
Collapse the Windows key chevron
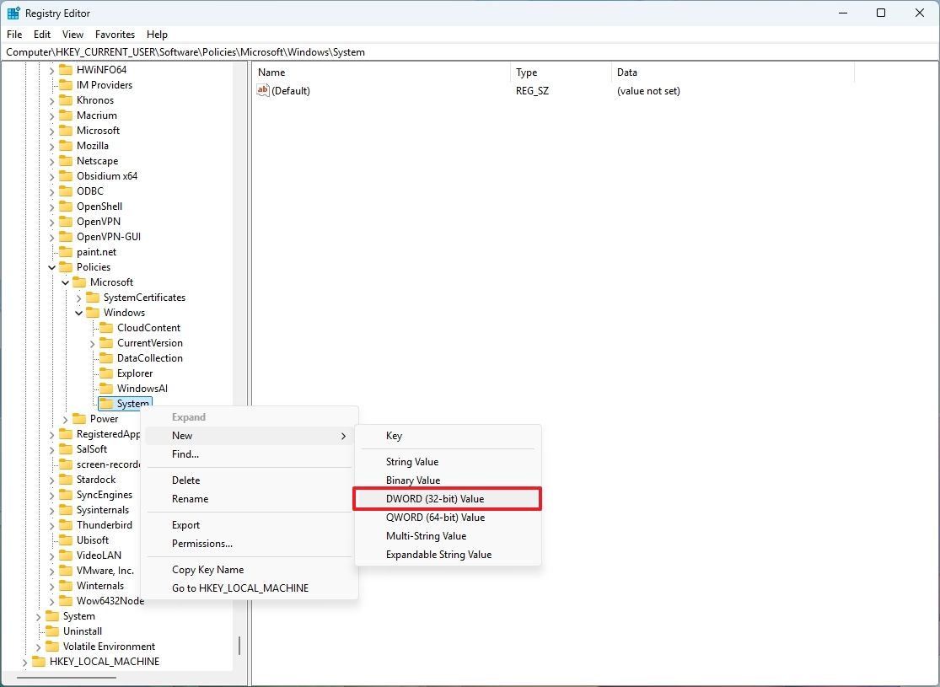[78, 312]
